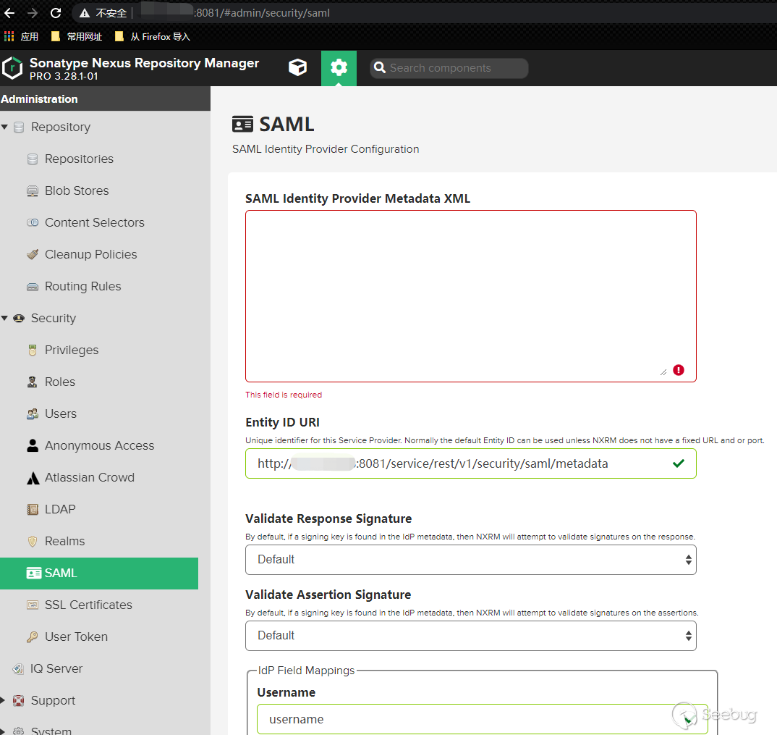Click the red error icon in Metadata XML field
The image size is (777, 735).
point(678,370)
